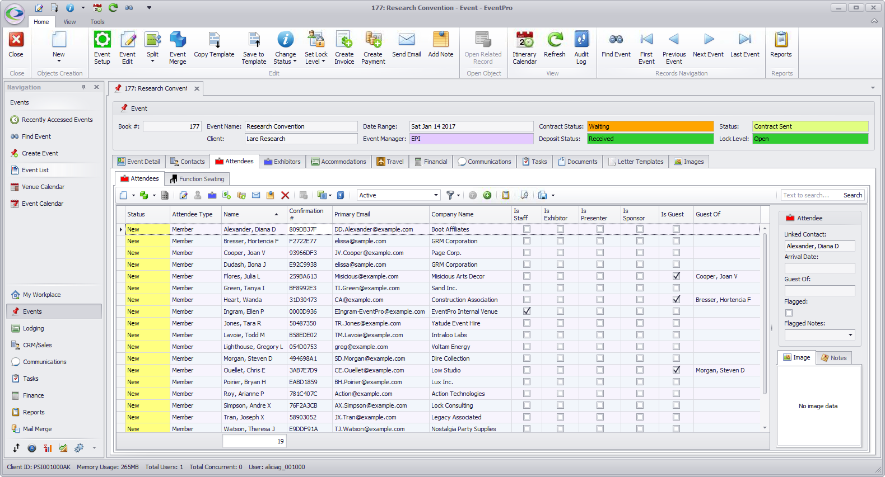Open the Set Lock Level dropdown
Viewport: 885px width, 477px height.
(323, 62)
